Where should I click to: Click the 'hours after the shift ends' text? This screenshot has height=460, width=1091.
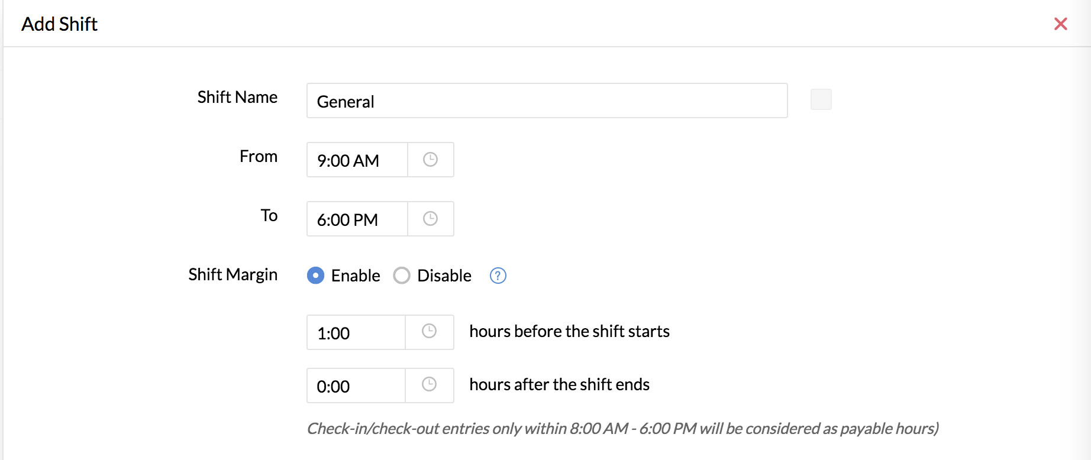559,384
